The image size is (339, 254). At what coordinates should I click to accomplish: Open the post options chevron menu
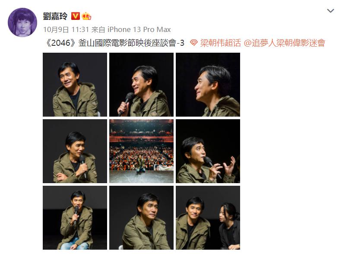point(330,11)
